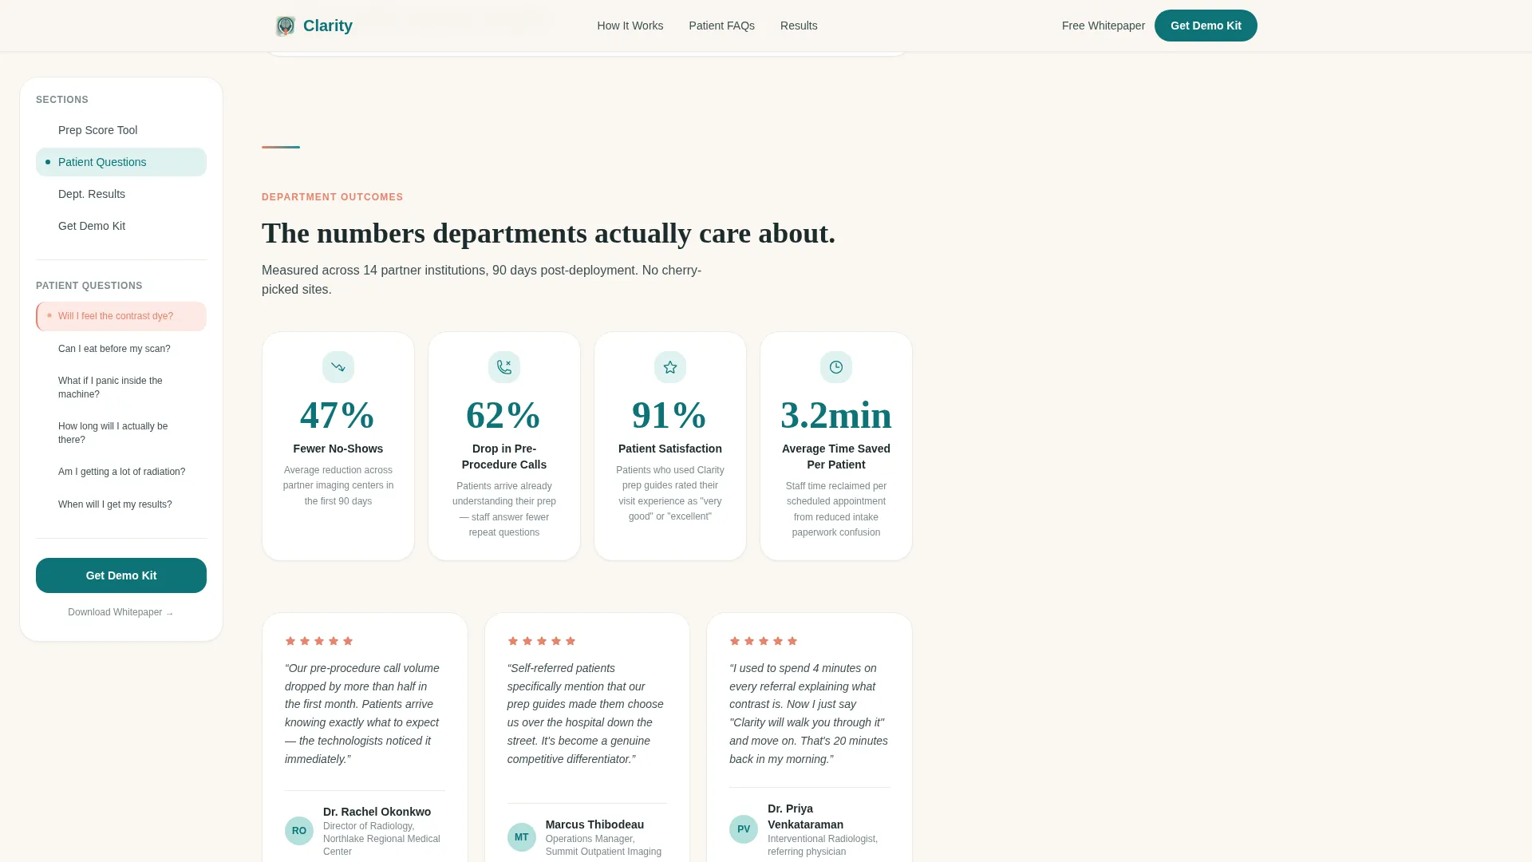Click PV avatar for Dr. Priya Venkataraman
Image resolution: width=1532 pixels, height=862 pixels.
pos(744,829)
